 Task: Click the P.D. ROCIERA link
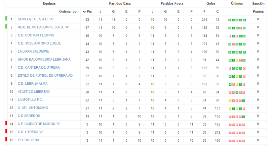click(x=29, y=140)
